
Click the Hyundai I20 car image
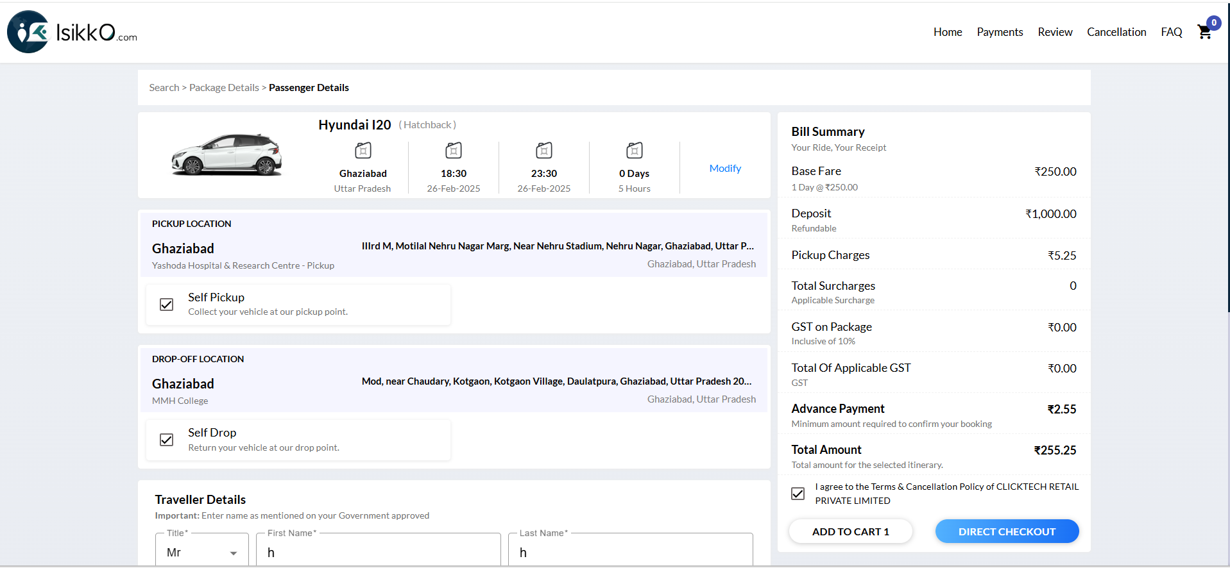pos(226,155)
